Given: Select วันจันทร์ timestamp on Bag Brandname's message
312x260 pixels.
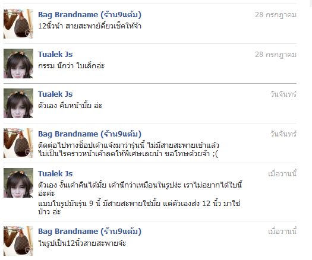Looking at the screenshot, I should click(283, 134).
